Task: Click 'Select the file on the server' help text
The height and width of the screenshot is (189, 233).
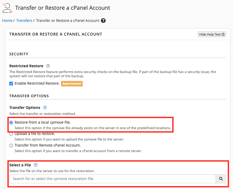Action: [52, 171]
